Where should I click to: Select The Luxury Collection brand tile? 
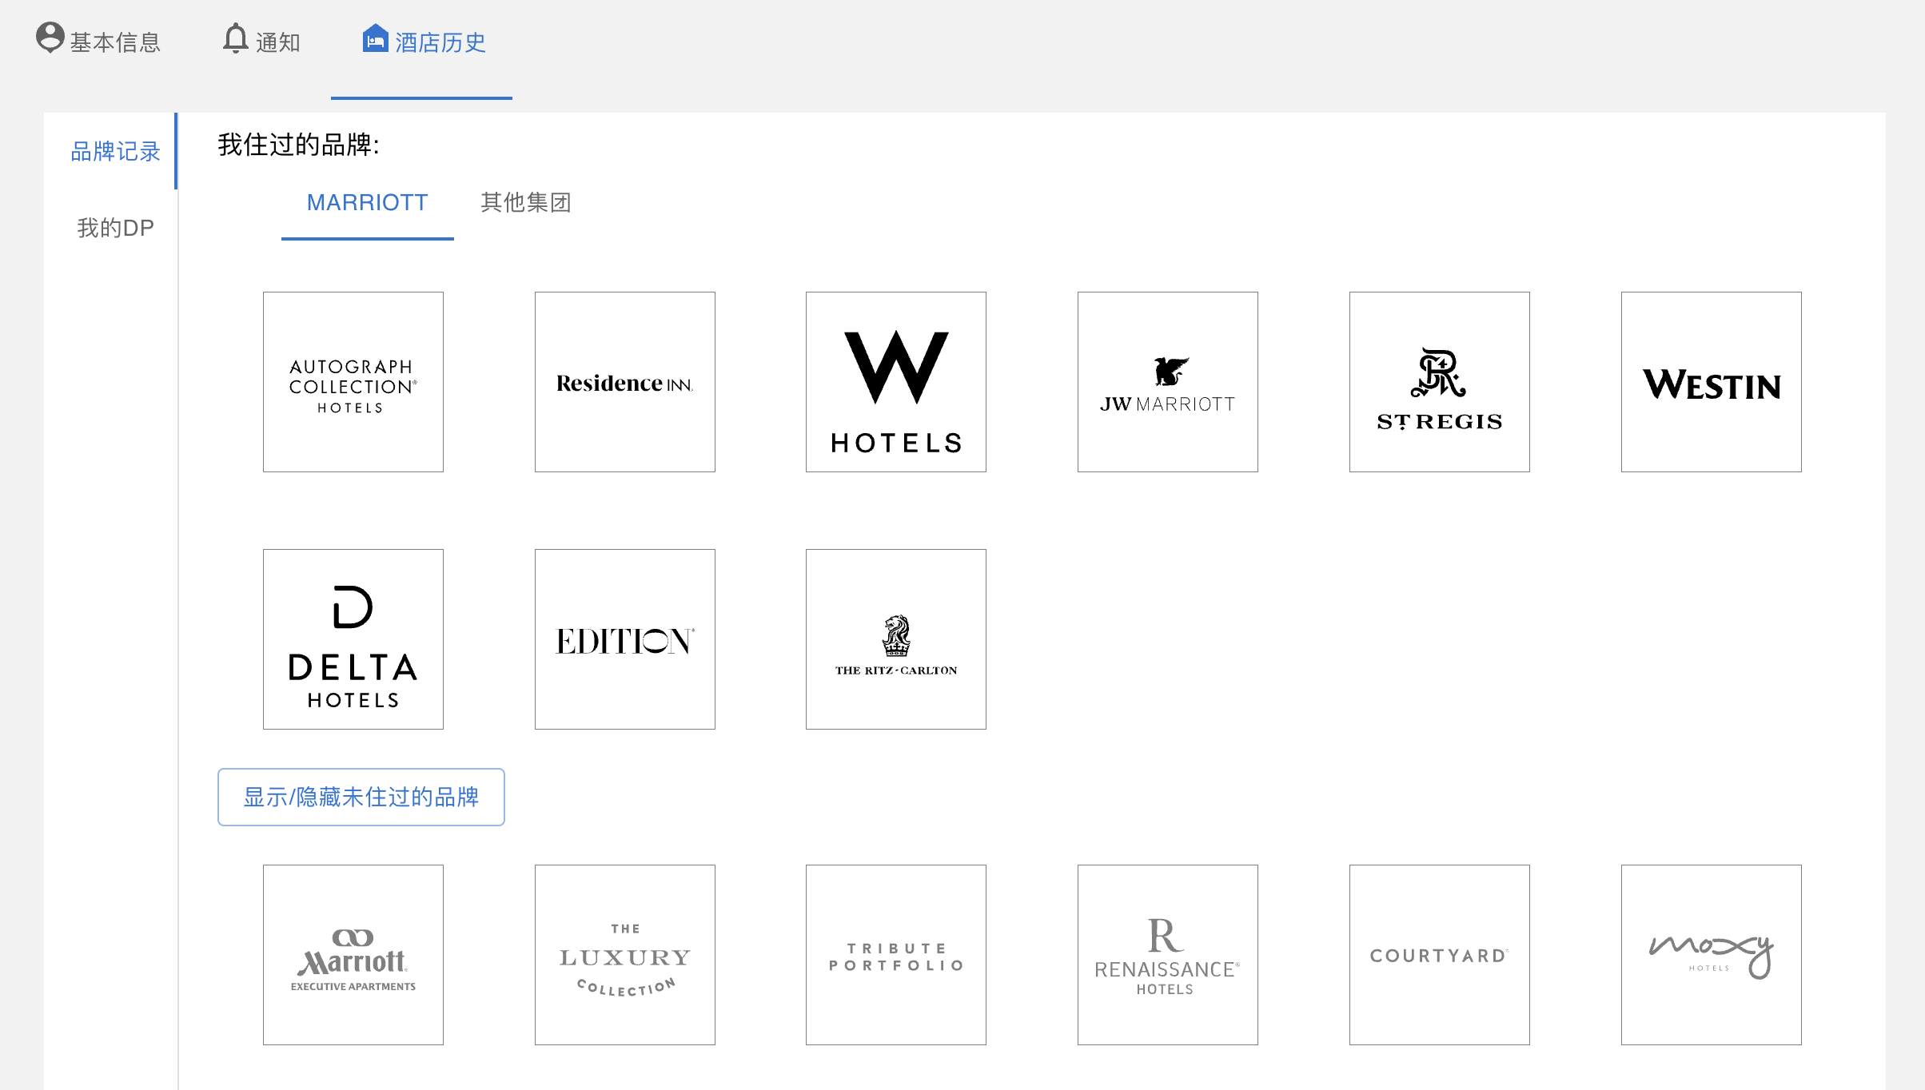click(x=625, y=955)
